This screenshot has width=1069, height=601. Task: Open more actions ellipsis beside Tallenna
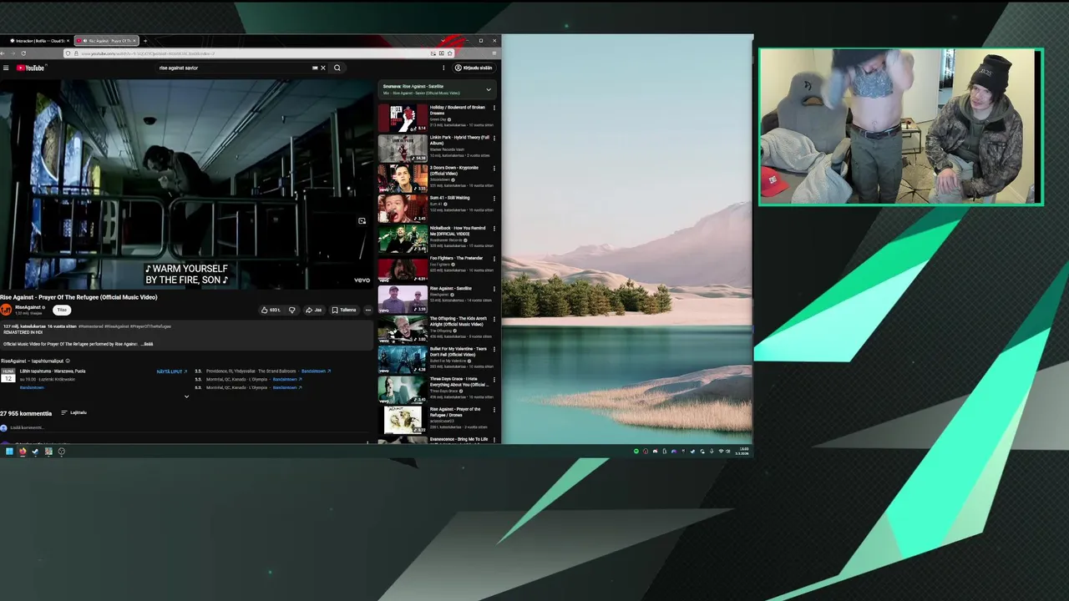(367, 310)
